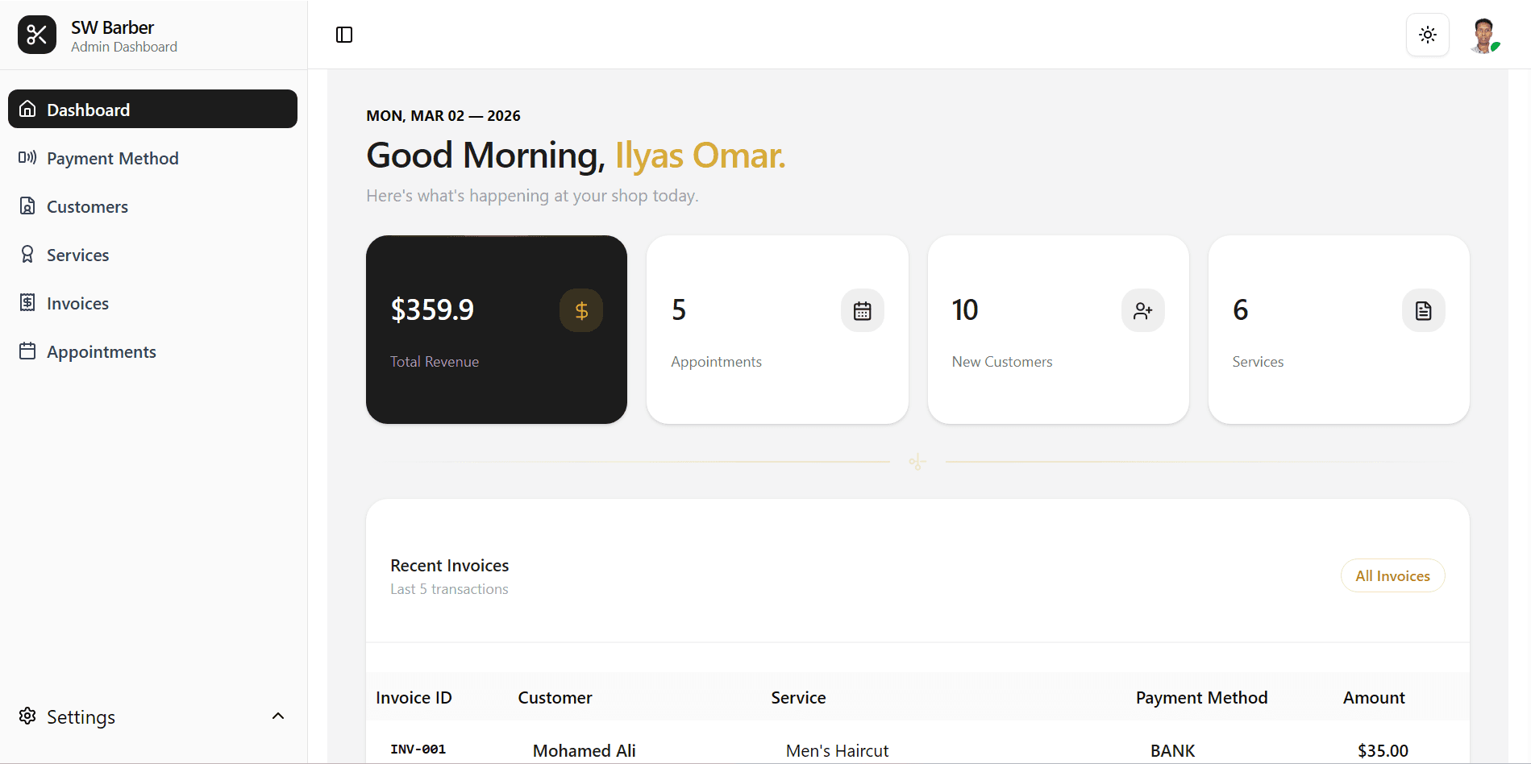Click the $35.00 amount cell
This screenshot has width=1531, height=764.
click(x=1383, y=751)
